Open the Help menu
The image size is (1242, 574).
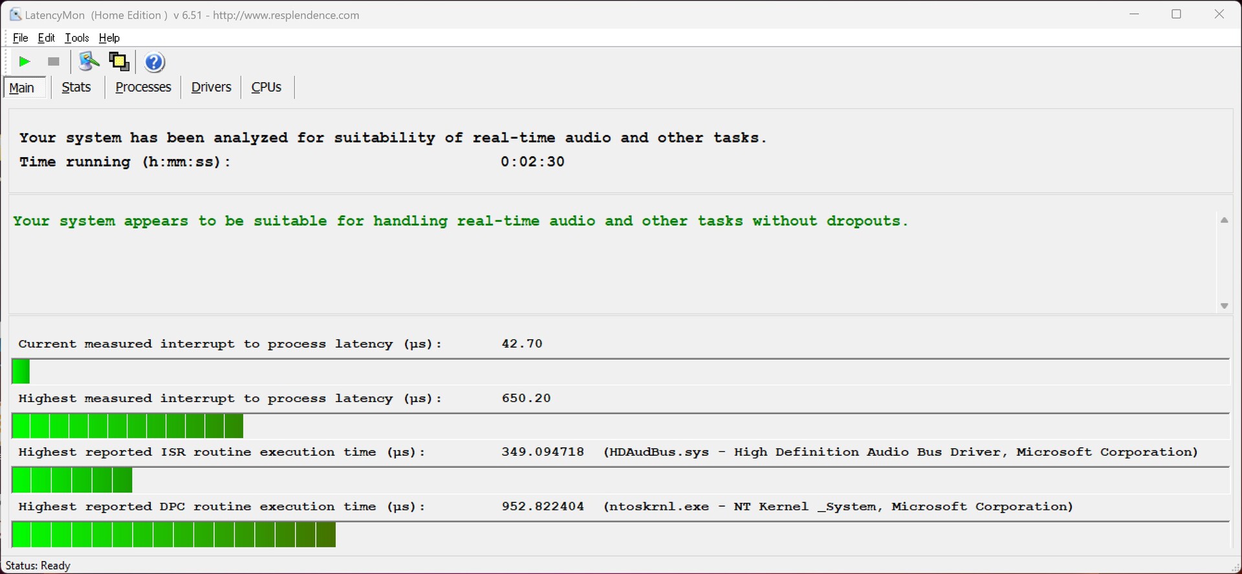coord(109,38)
